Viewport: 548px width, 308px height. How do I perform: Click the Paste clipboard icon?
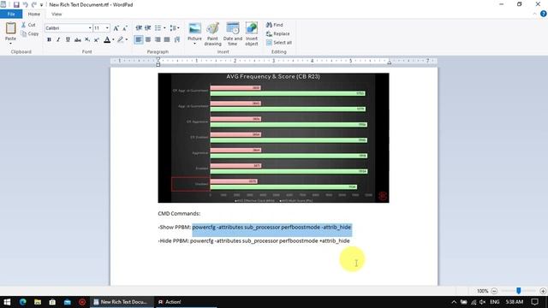pos(10,28)
